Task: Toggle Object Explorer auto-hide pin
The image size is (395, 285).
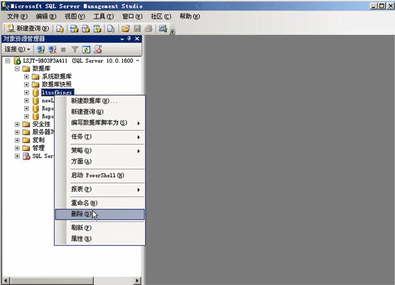Action: [129, 39]
